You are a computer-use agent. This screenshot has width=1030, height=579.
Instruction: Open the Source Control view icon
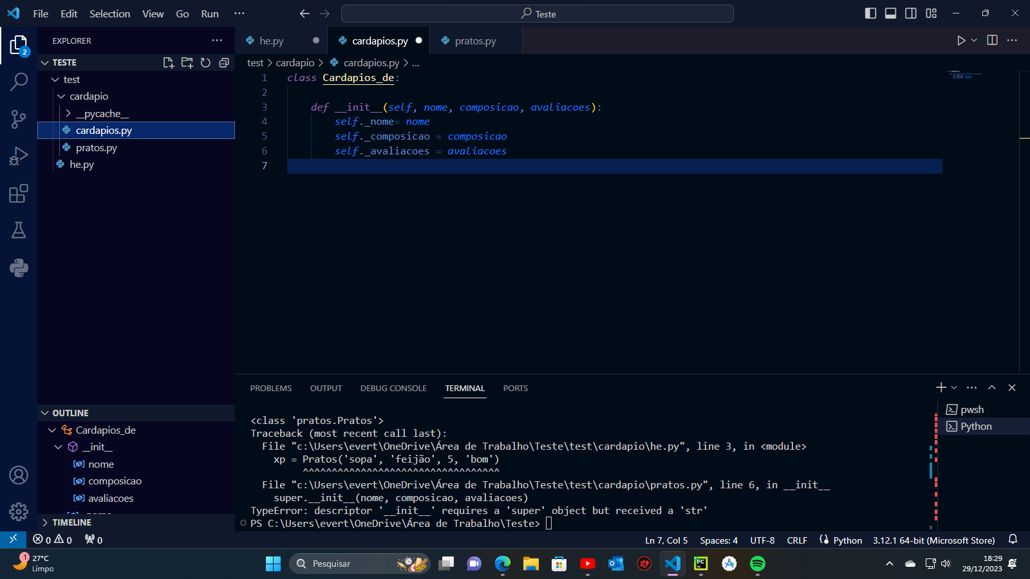tap(19, 119)
